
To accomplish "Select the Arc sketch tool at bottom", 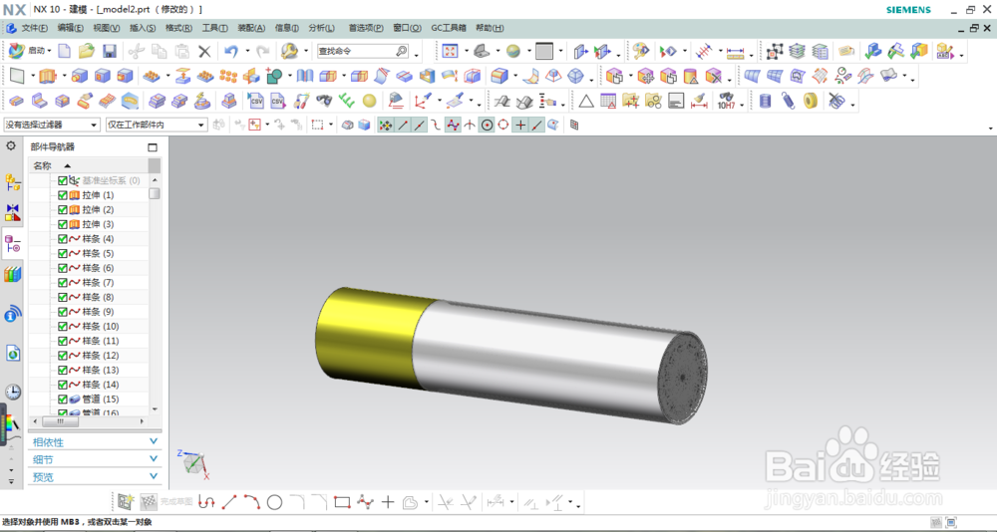I will (252, 502).
